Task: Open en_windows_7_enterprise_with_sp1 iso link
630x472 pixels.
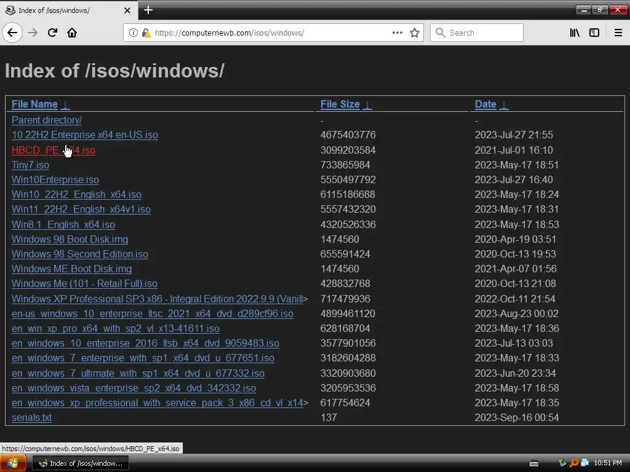Action: pyautogui.click(x=143, y=358)
